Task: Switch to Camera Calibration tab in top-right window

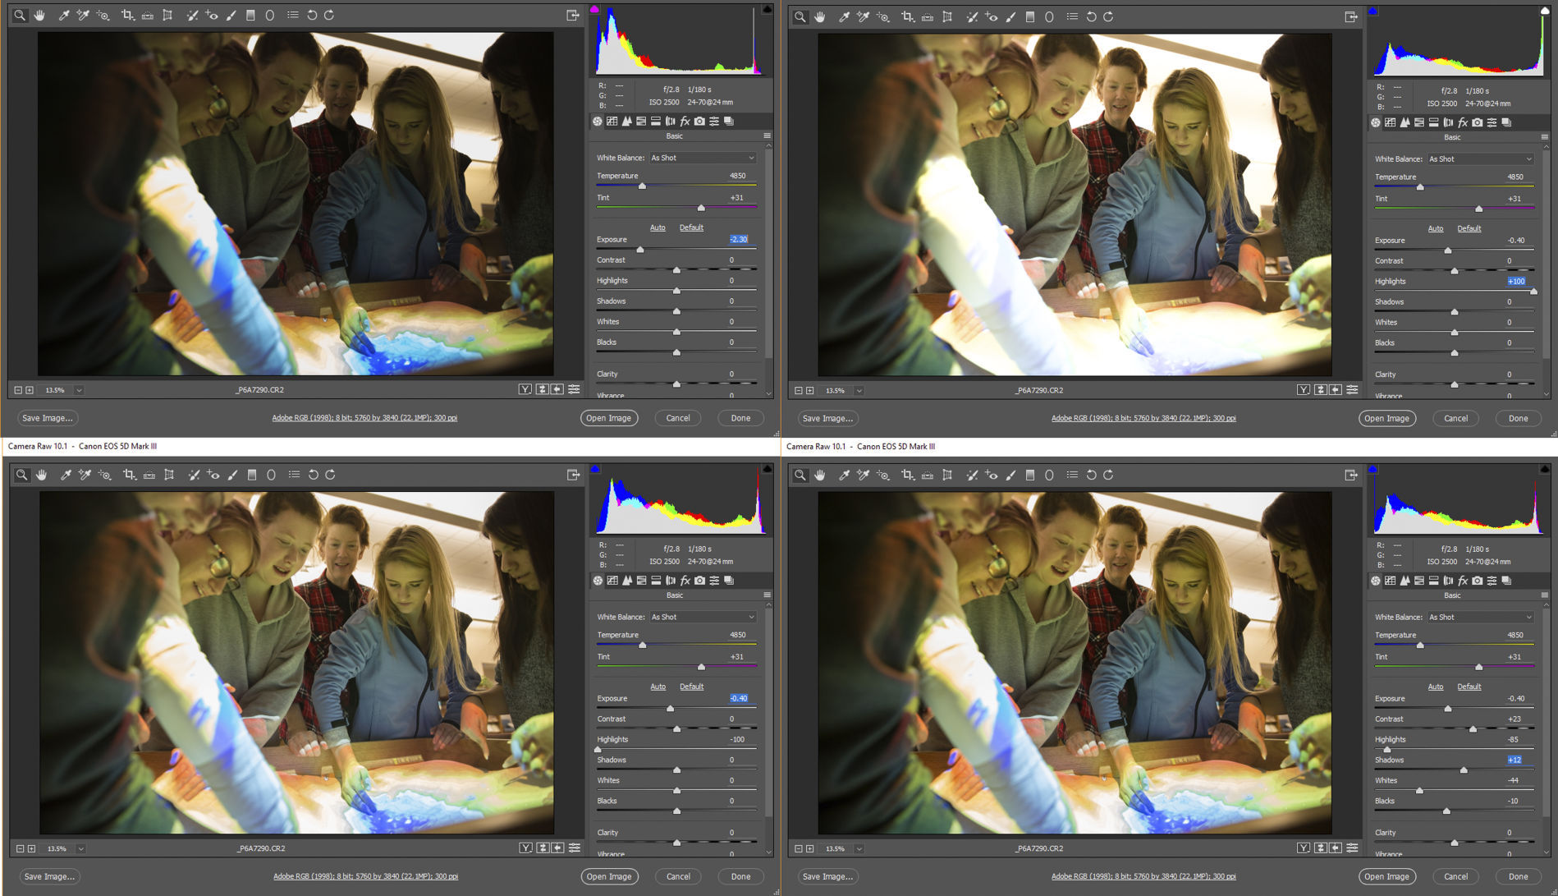Action: (x=1478, y=122)
